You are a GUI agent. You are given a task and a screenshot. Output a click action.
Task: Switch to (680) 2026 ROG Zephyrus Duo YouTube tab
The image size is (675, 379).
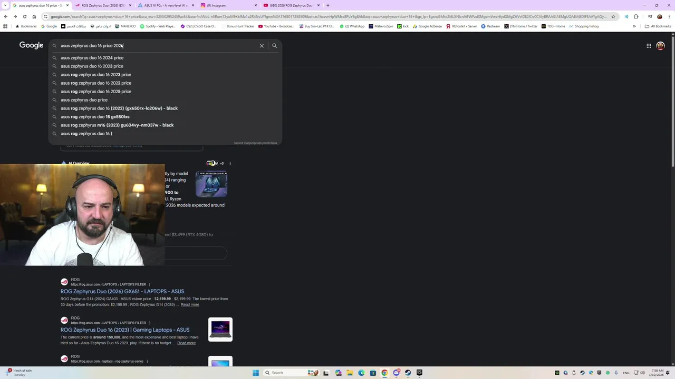click(291, 5)
